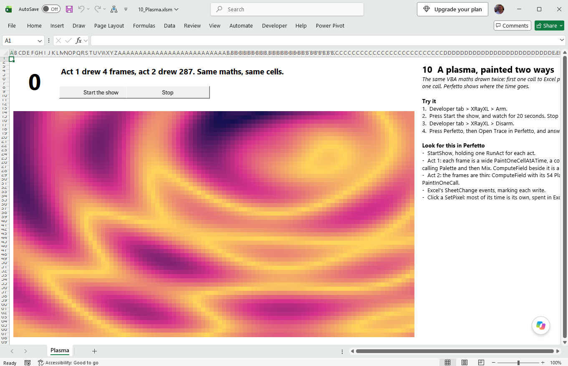Viewport: 568px width, 366px height.
Task: Click the Redo arrow icon
Action: click(x=97, y=9)
